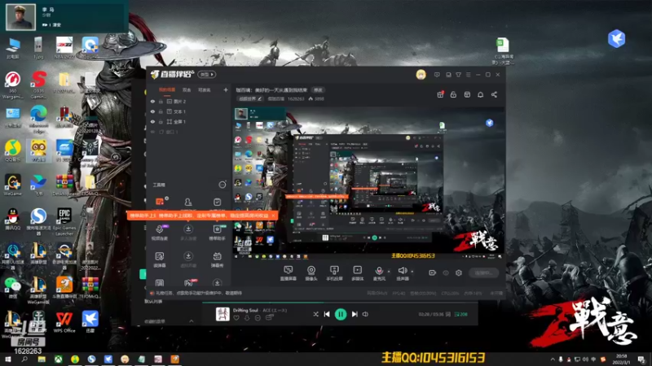Add a camera source

tap(311, 273)
